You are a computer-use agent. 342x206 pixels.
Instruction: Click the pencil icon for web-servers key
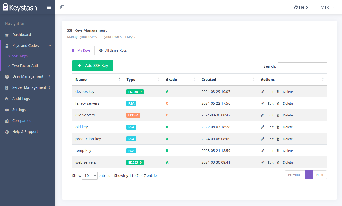[262, 162]
